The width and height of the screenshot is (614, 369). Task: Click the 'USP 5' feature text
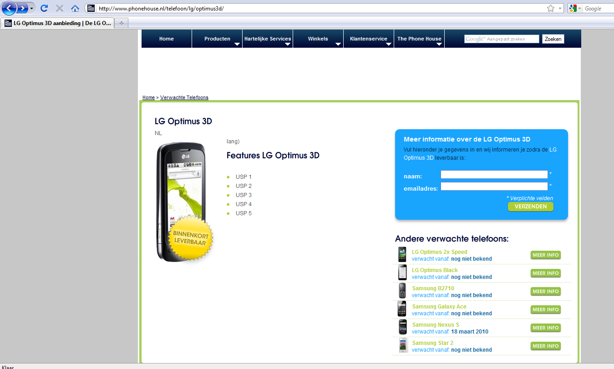[244, 213]
